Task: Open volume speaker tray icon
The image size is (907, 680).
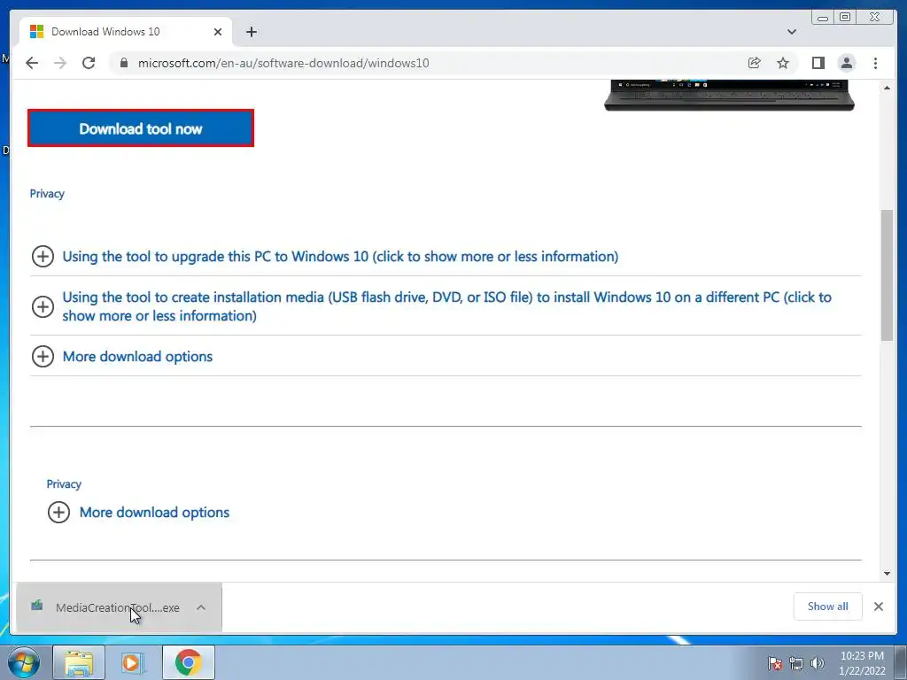Action: click(x=817, y=662)
